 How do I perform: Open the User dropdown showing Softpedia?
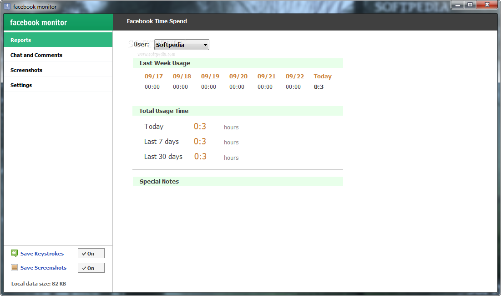182,45
